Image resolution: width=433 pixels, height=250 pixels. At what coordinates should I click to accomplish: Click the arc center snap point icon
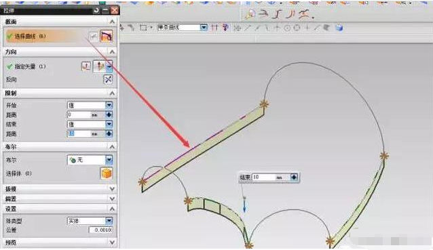287,28
